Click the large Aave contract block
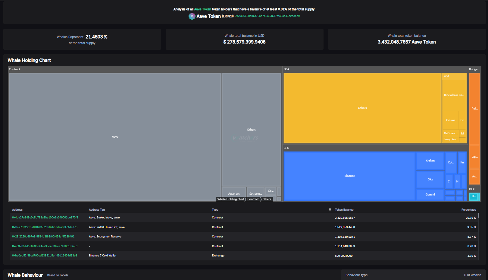Viewport: 488px width, 280px height. pyautogui.click(x=115, y=137)
